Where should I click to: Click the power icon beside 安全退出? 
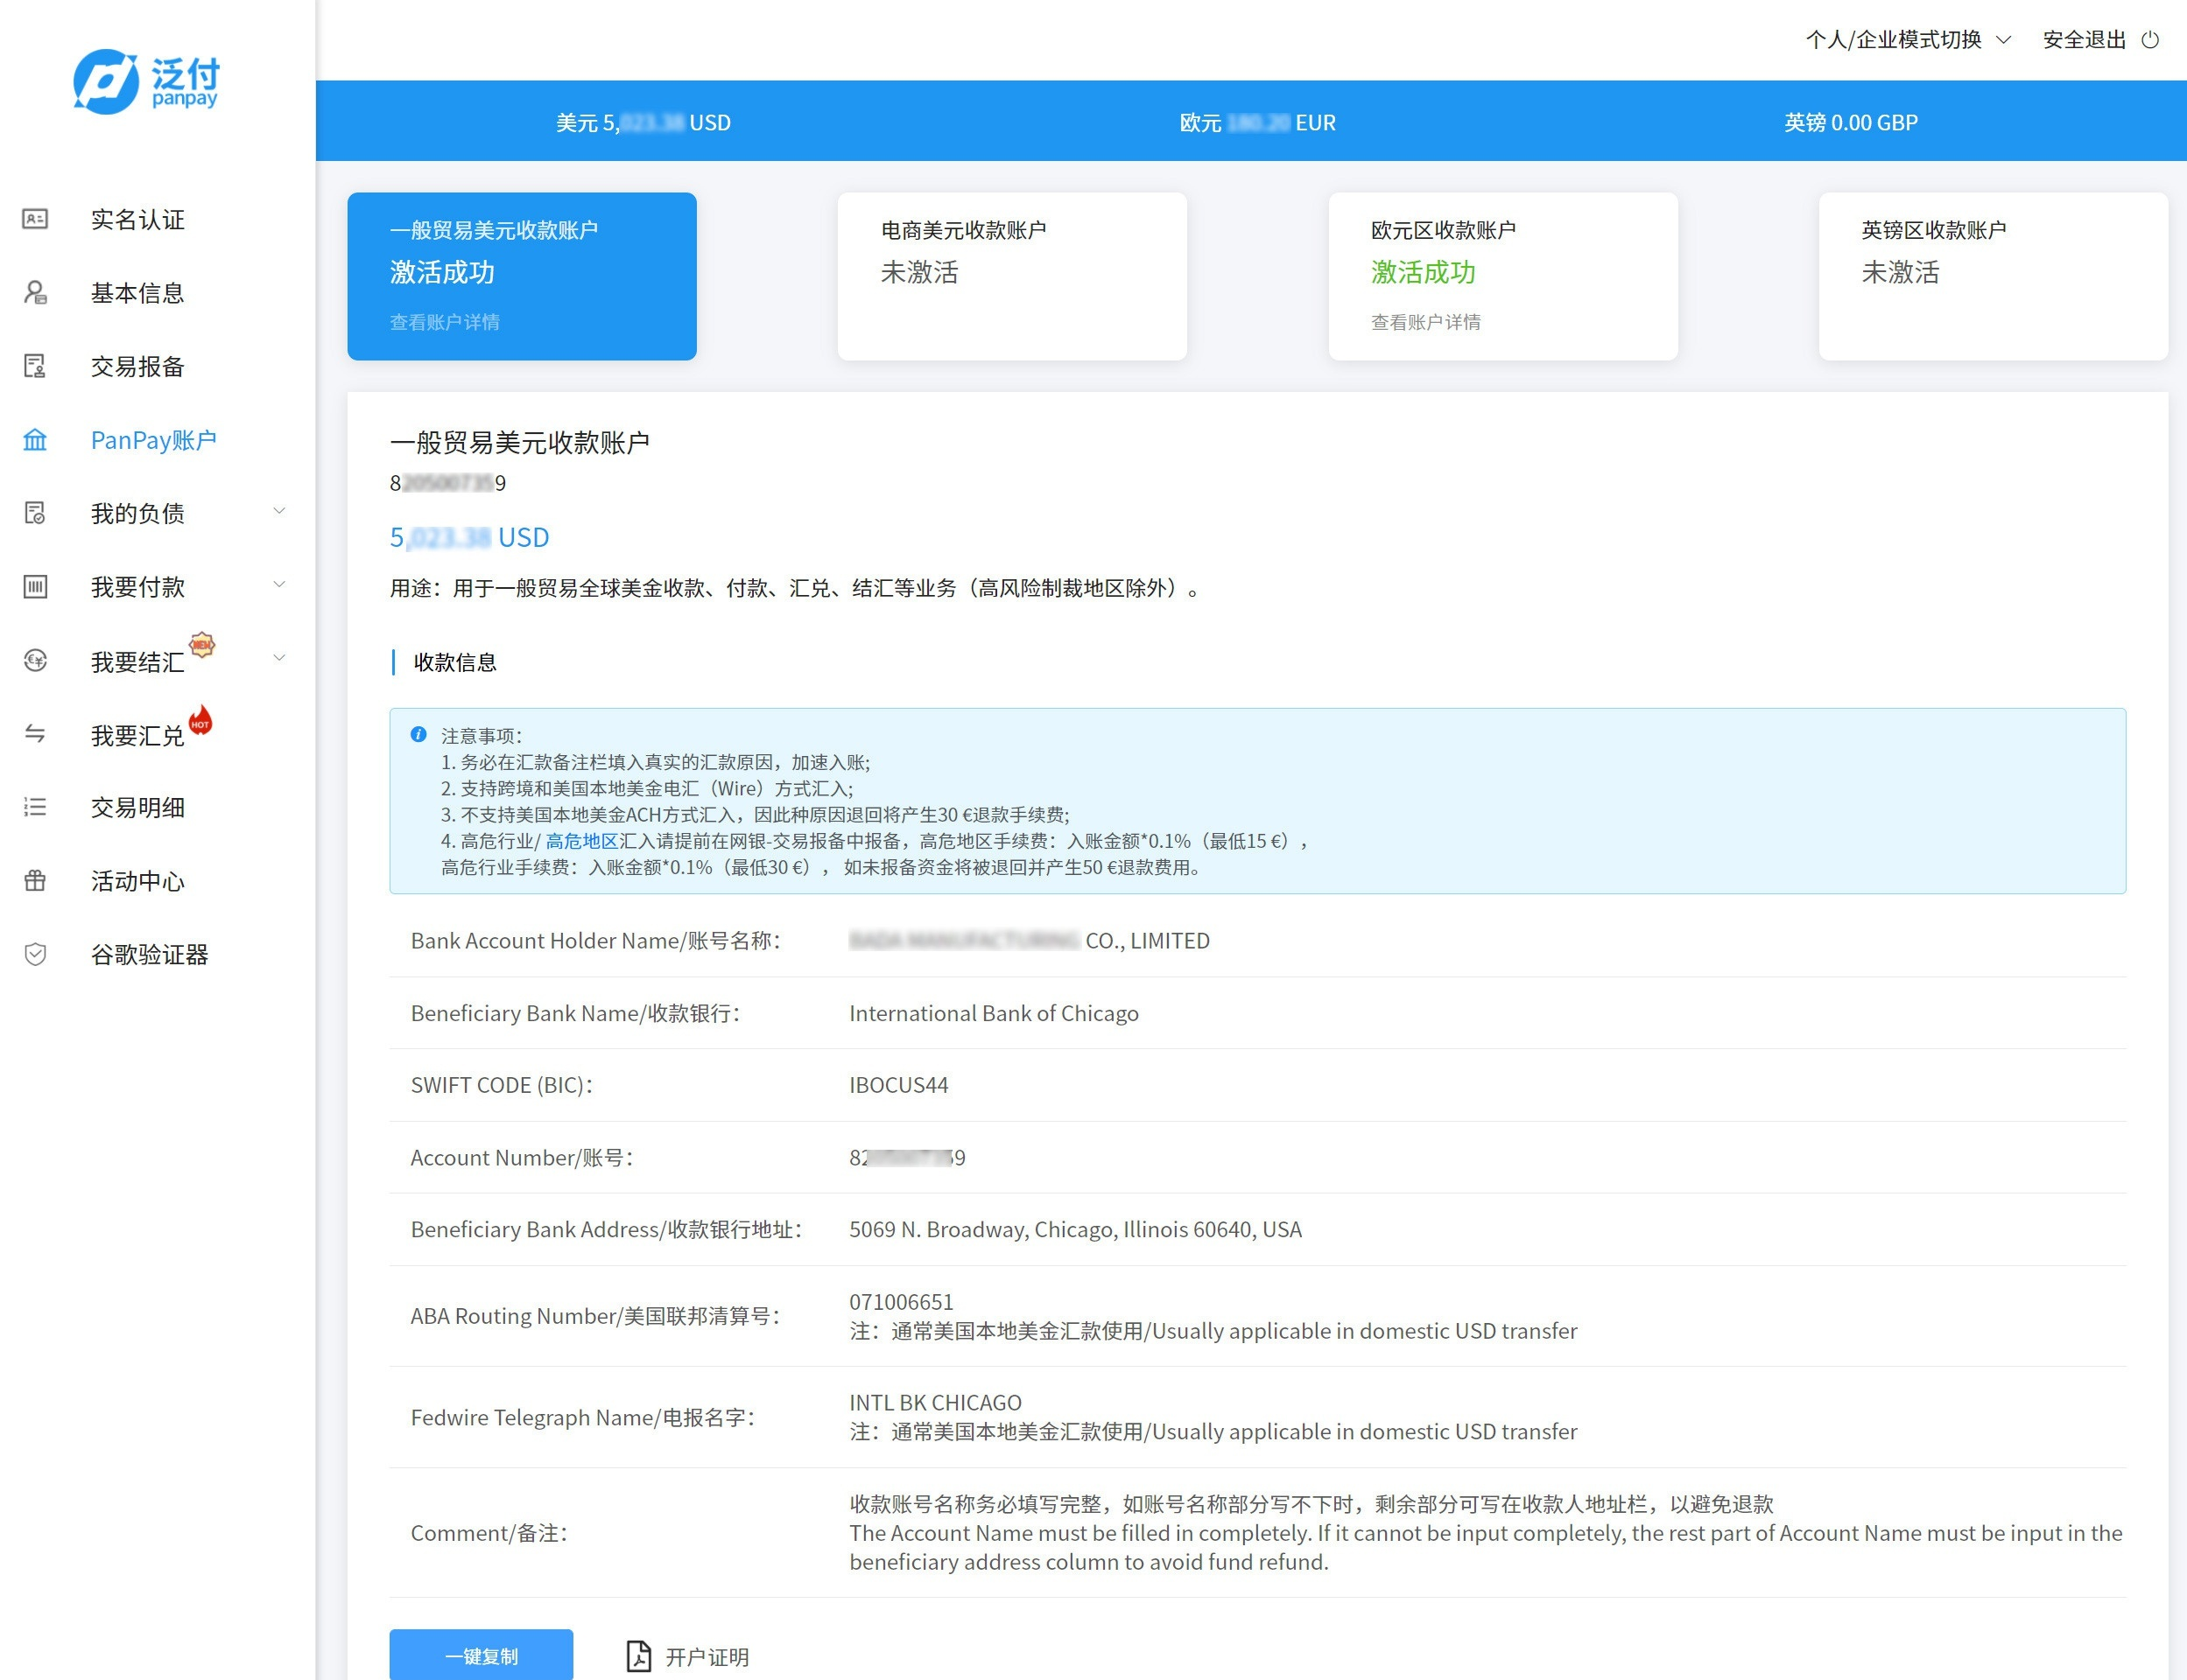2153,40
